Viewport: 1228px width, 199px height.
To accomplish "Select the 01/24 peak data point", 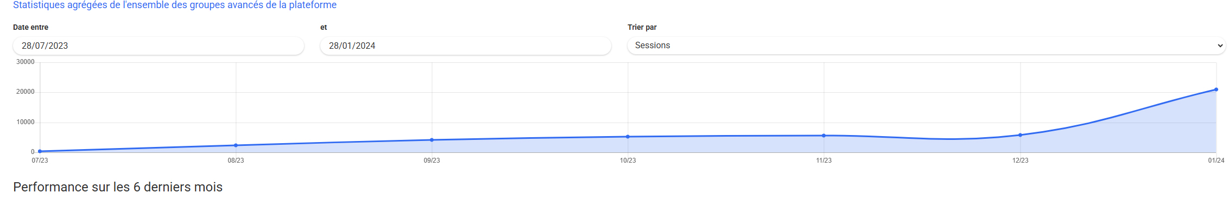I will pyautogui.click(x=1216, y=89).
